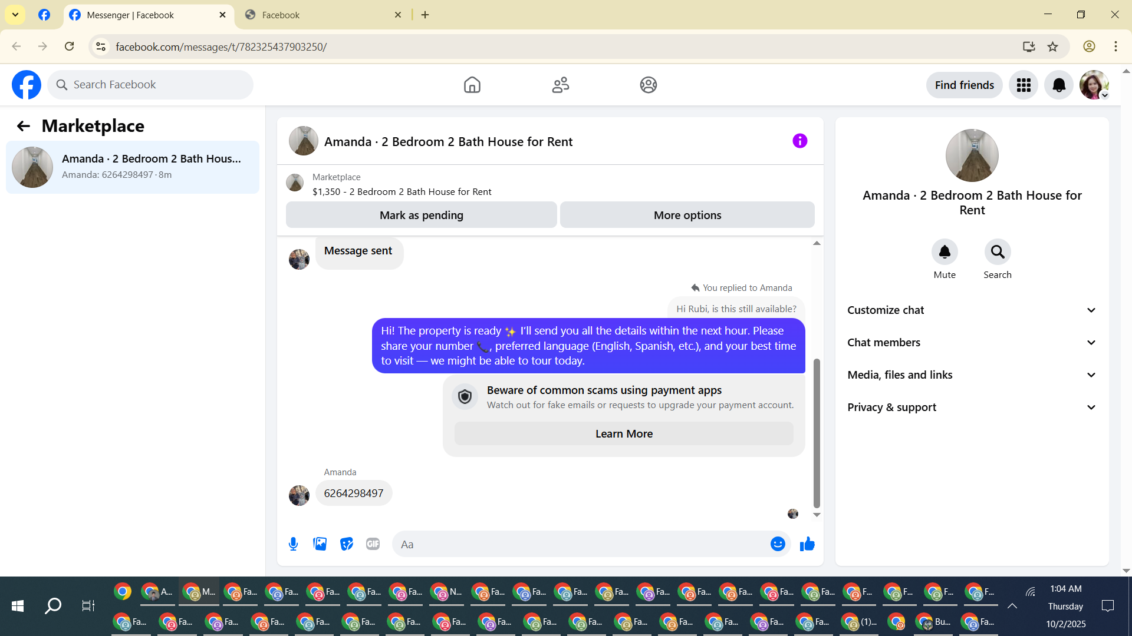Image resolution: width=1132 pixels, height=636 pixels.
Task: Open the emoji picker in the message box
Action: pos(778,544)
